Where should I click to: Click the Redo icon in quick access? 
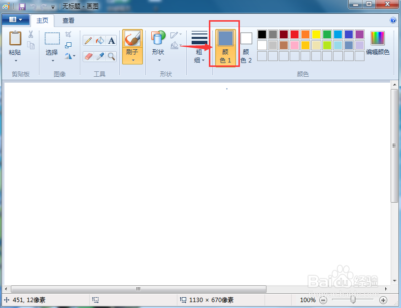pyautogui.click(x=43, y=6)
